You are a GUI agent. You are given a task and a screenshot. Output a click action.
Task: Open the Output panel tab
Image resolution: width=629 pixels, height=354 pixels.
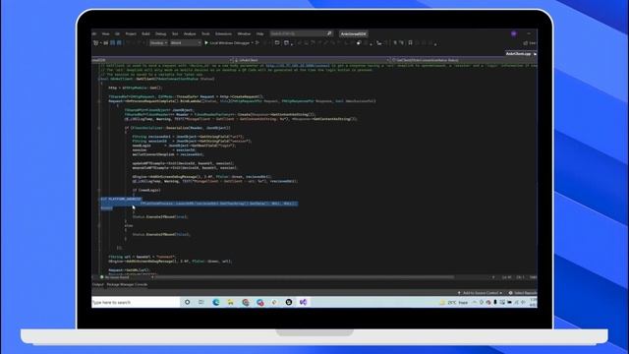pyautogui.click(x=98, y=284)
